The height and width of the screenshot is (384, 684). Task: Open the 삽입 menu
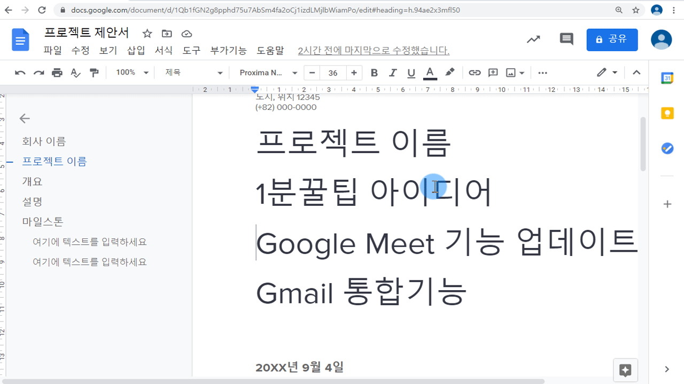point(136,51)
